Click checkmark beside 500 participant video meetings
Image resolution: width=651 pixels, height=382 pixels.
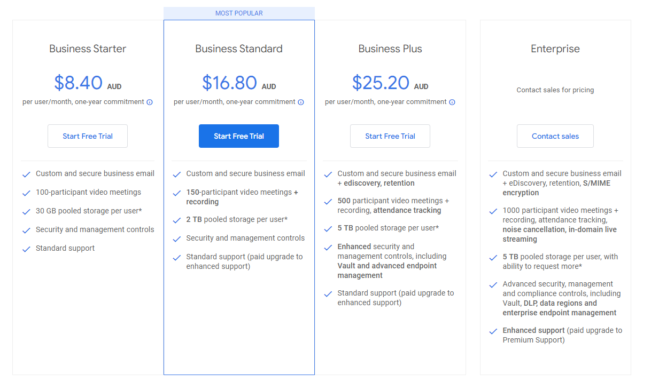click(328, 202)
